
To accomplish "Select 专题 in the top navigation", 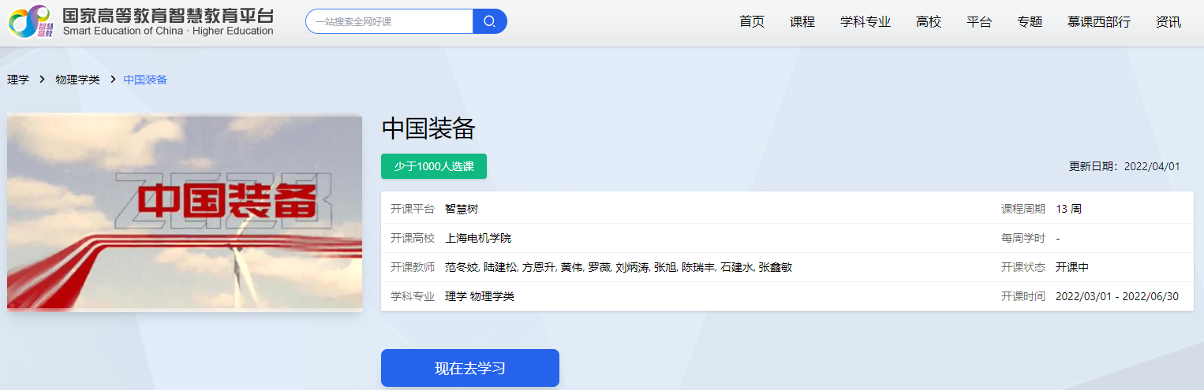I will click(1029, 22).
